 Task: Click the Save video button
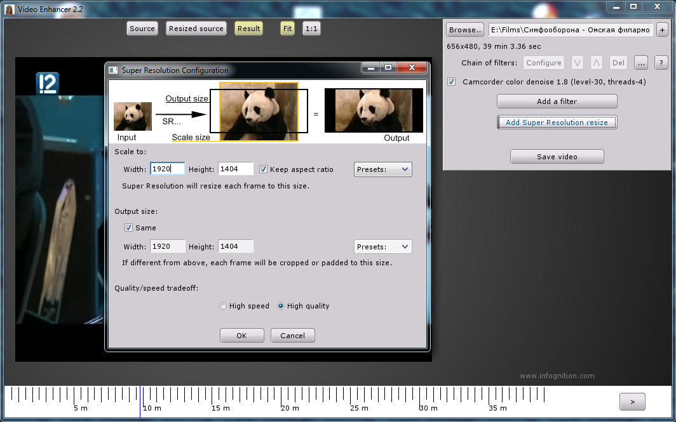pyautogui.click(x=557, y=157)
